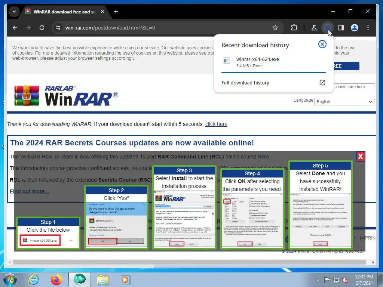Open the RCL course 'here' link
The height and width of the screenshot is (287, 383).
coord(263,157)
